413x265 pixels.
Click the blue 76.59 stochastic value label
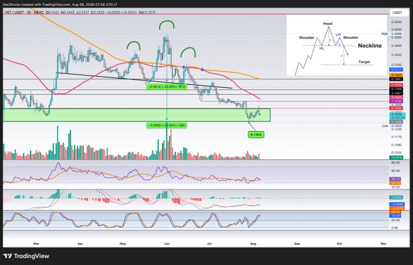pyautogui.click(x=396, y=215)
